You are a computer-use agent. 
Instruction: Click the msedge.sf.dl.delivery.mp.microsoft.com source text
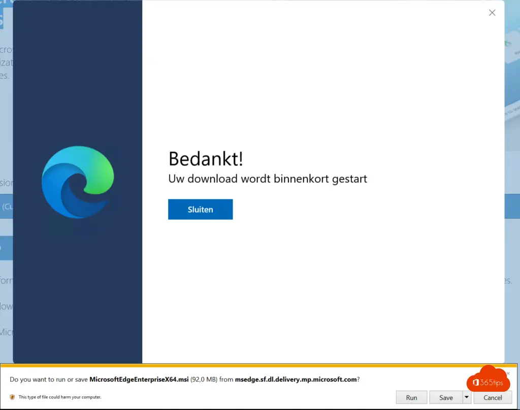coord(296,379)
